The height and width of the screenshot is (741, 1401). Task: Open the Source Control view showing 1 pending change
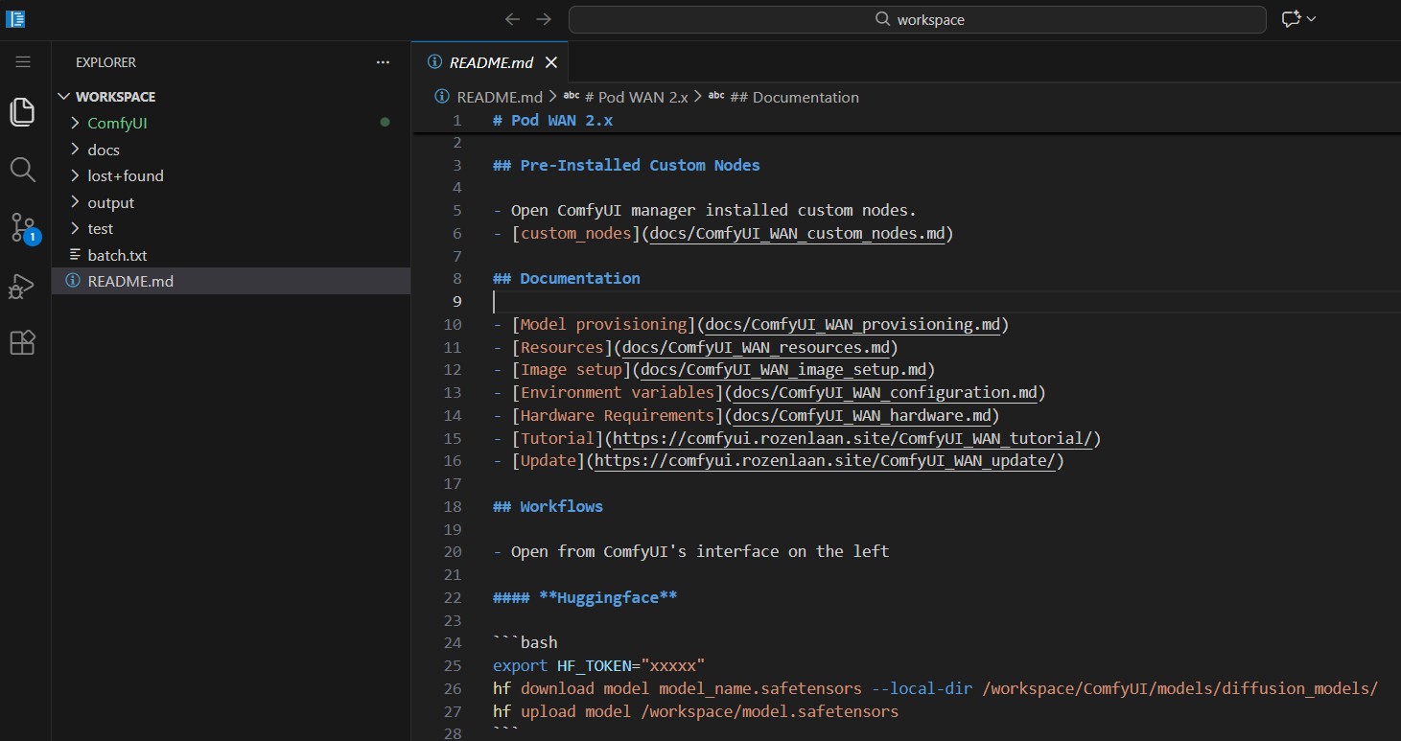(x=23, y=228)
